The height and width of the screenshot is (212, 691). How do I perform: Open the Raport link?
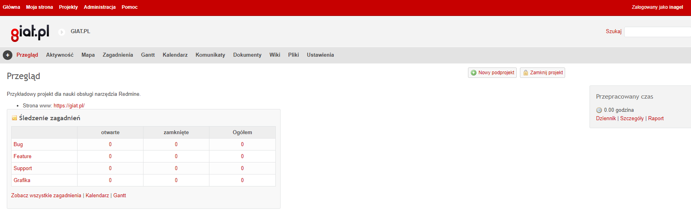(656, 119)
